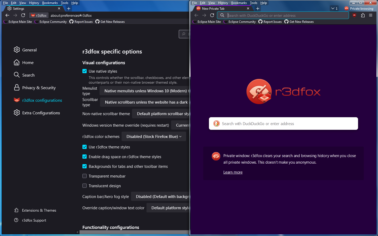Open the Extensions puzzle-piece menu

coord(363,15)
